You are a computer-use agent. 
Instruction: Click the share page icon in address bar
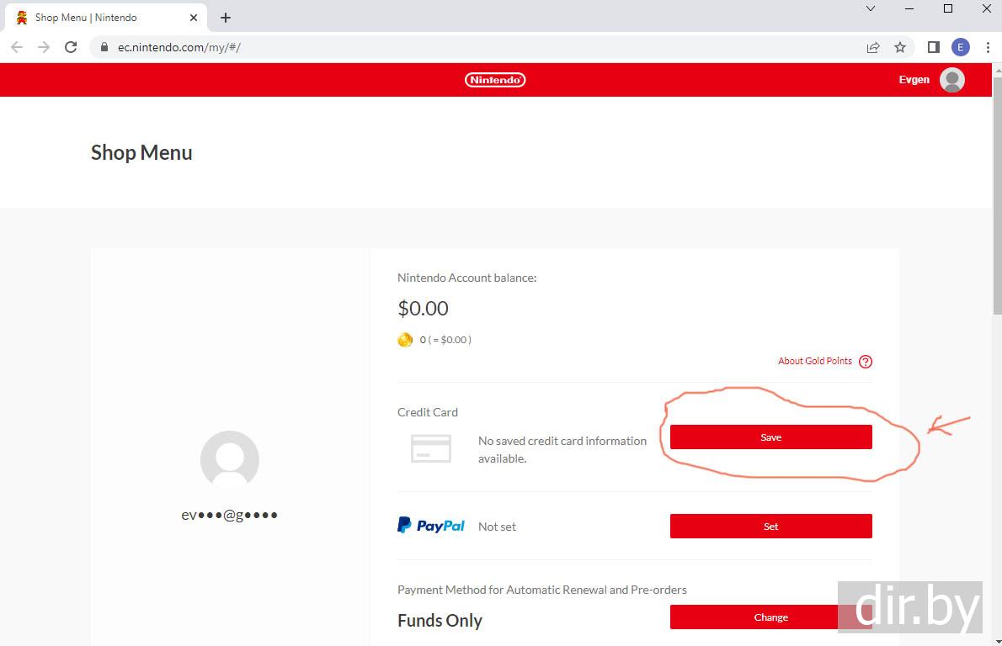pos(873,47)
